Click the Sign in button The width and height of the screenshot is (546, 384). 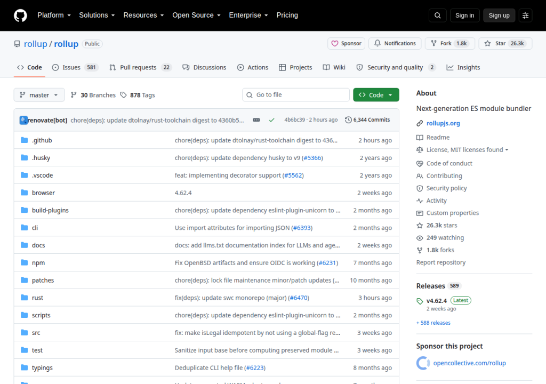(464, 15)
